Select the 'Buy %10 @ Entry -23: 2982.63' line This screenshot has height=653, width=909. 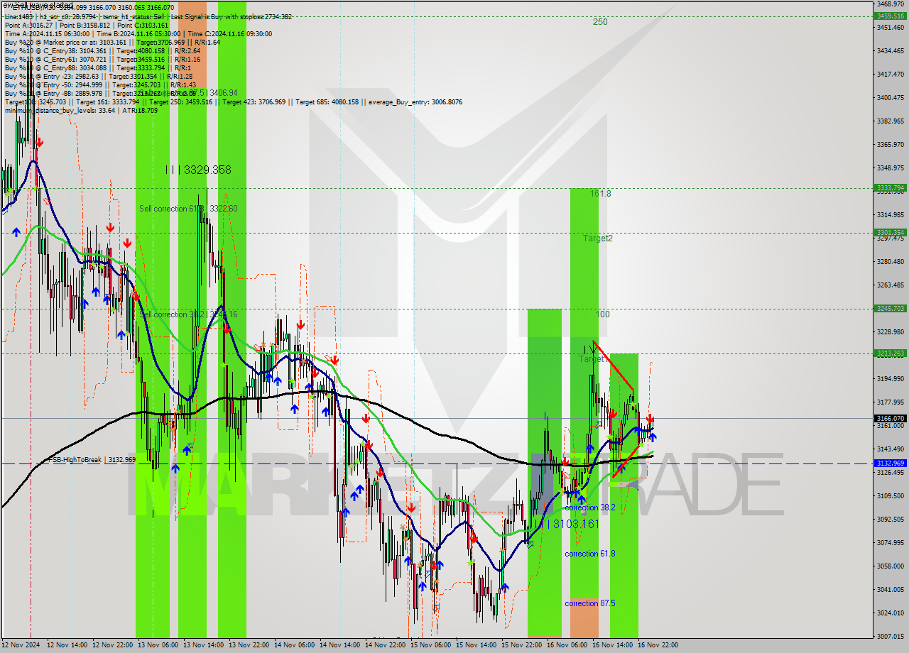pos(99,76)
